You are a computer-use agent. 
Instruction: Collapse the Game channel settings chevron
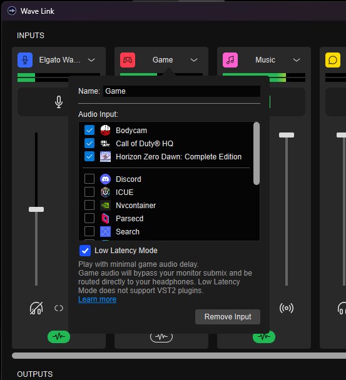(194, 60)
